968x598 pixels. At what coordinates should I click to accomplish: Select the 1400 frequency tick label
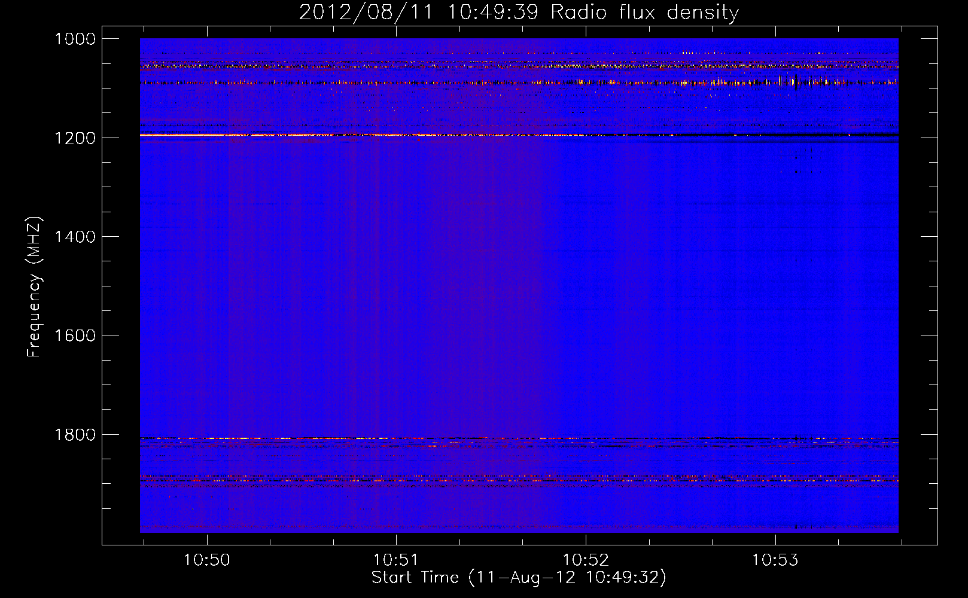(75, 237)
